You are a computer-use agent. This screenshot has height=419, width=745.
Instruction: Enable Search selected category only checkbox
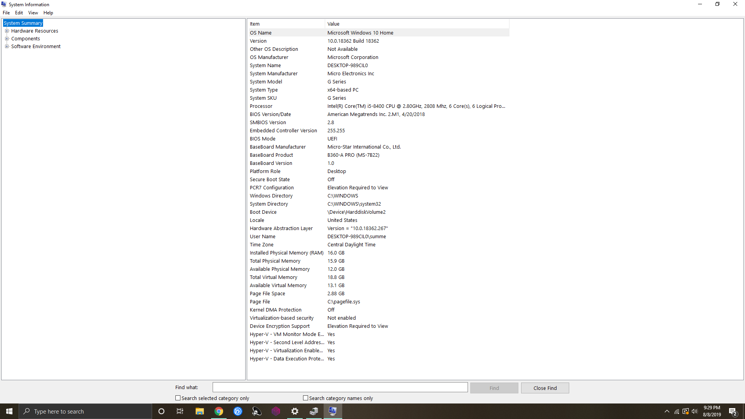(178, 398)
